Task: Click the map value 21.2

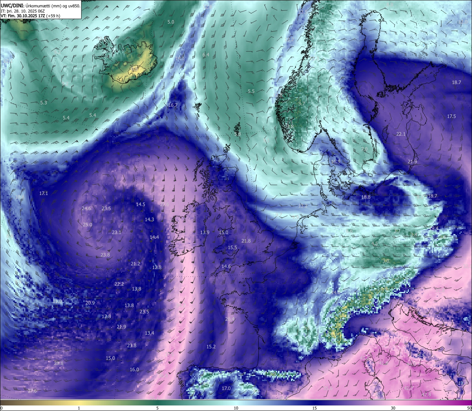Action: click(135, 264)
